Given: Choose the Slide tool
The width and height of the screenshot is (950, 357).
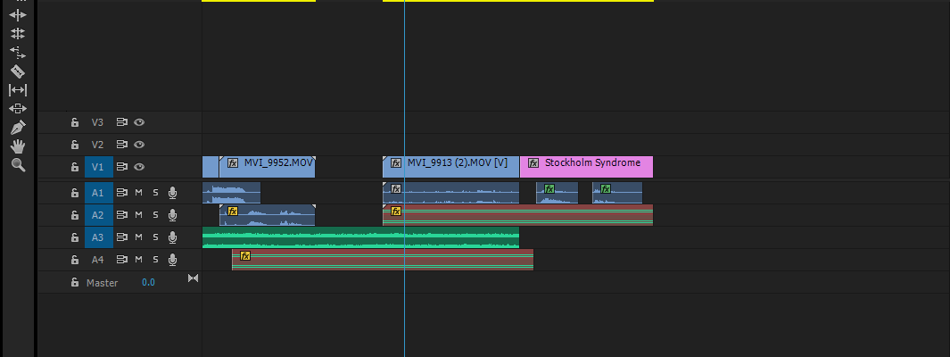Looking at the screenshot, I should (x=18, y=109).
